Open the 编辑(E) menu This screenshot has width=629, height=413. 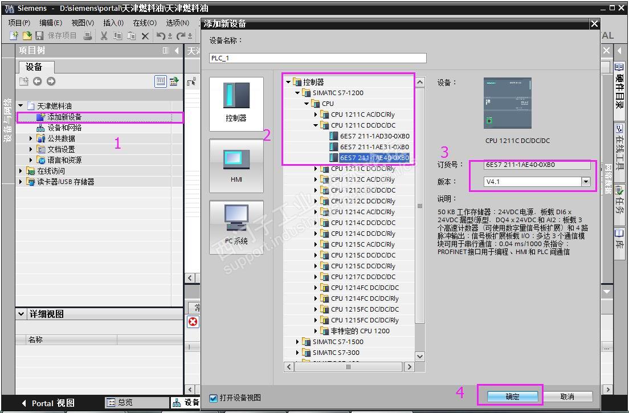coord(51,23)
